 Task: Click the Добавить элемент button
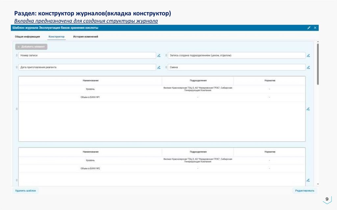31,47
